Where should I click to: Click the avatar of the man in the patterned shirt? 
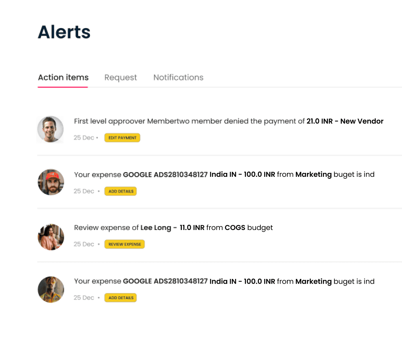point(50,289)
